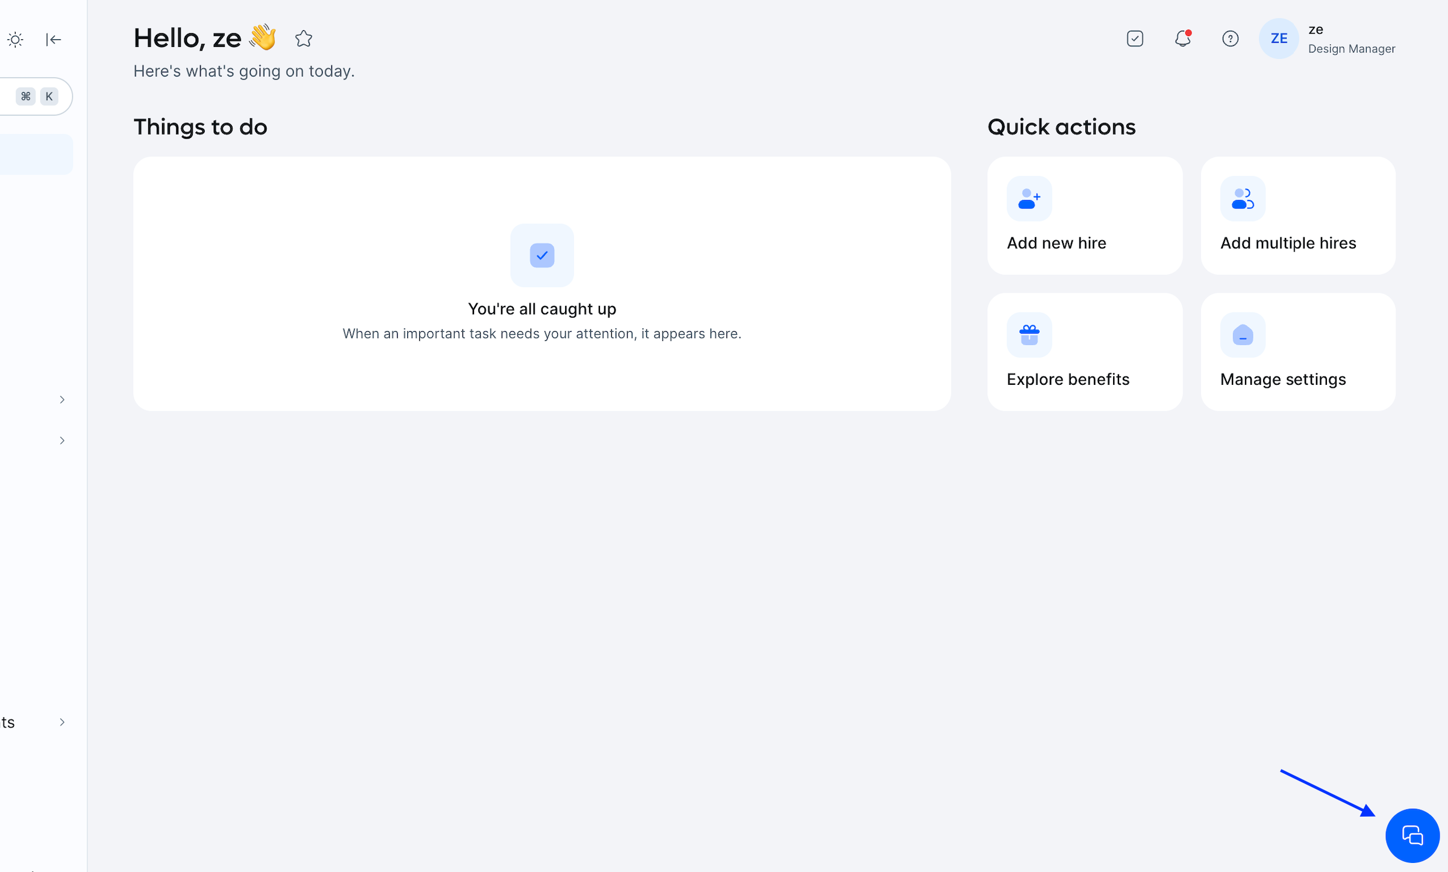Click the ZE profile avatar

(1278, 39)
